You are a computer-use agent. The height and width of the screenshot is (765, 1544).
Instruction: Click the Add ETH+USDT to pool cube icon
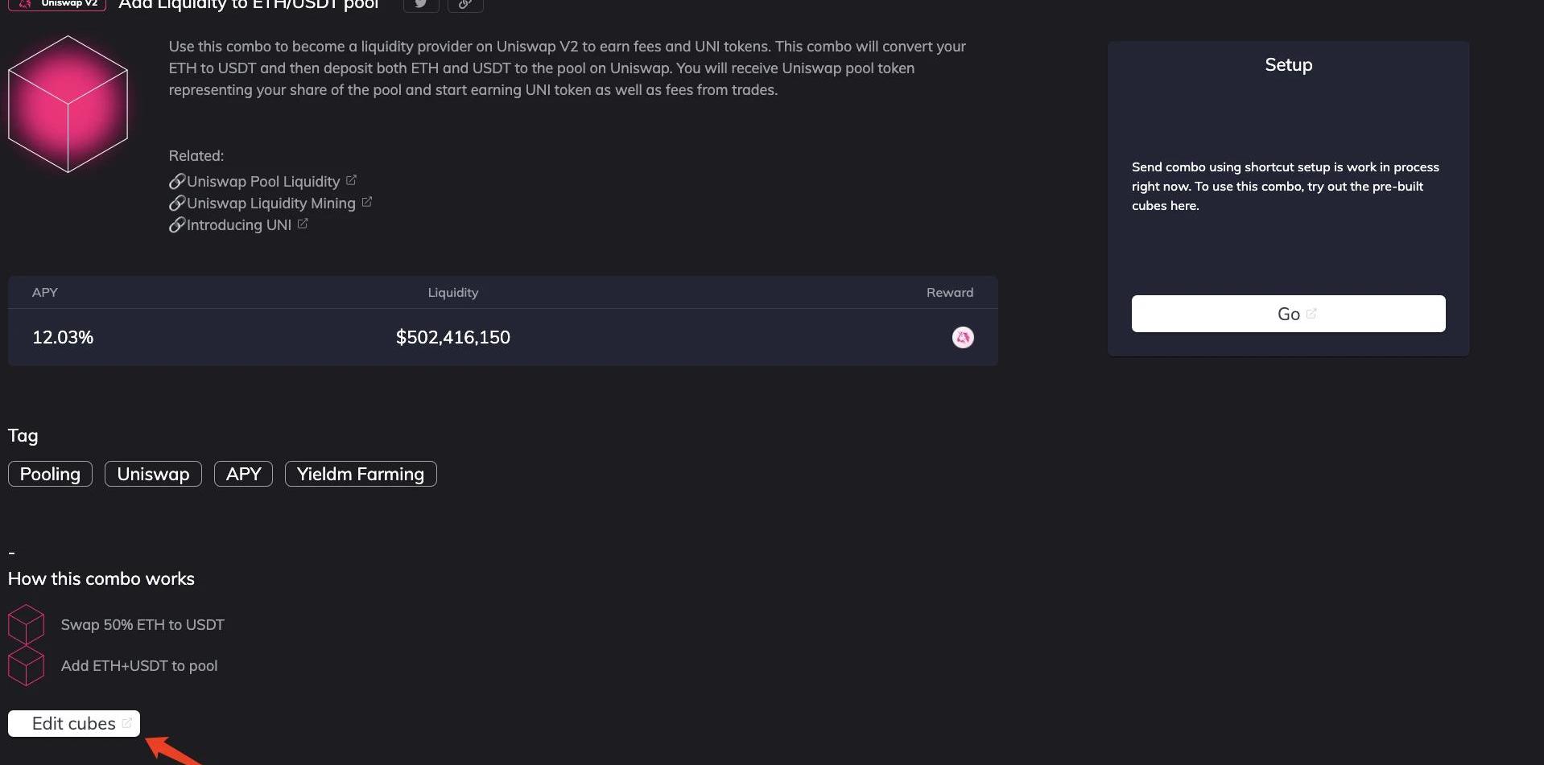click(x=26, y=666)
